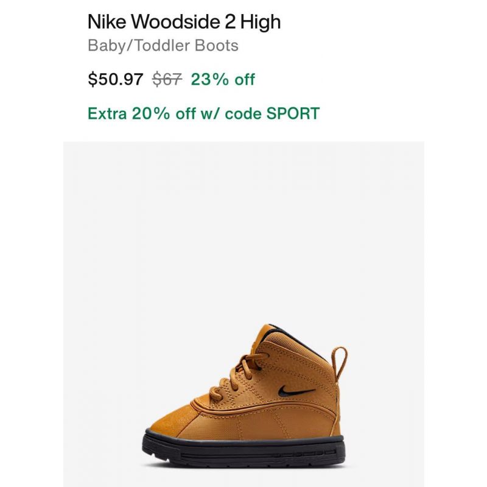Click the word Nike in the title
Image resolution: width=487 pixels, height=487 pixels.
(107, 22)
